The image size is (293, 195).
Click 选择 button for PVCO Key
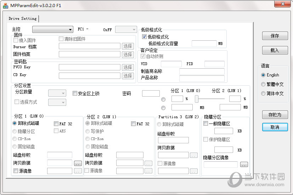128,67
